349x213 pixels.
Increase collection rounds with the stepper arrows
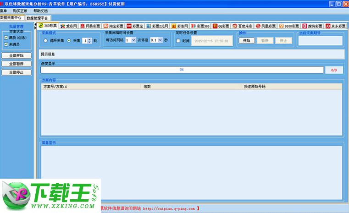[89, 39]
